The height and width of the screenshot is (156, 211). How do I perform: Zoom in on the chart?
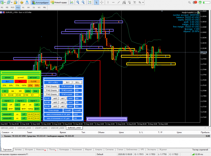(x=78, y=2)
